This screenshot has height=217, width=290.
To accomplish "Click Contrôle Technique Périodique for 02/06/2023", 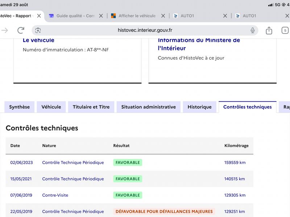I will [73, 162].
